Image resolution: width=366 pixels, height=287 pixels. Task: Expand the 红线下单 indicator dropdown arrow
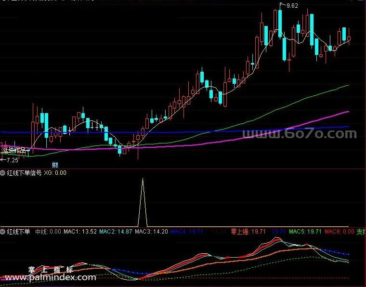point(2,232)
